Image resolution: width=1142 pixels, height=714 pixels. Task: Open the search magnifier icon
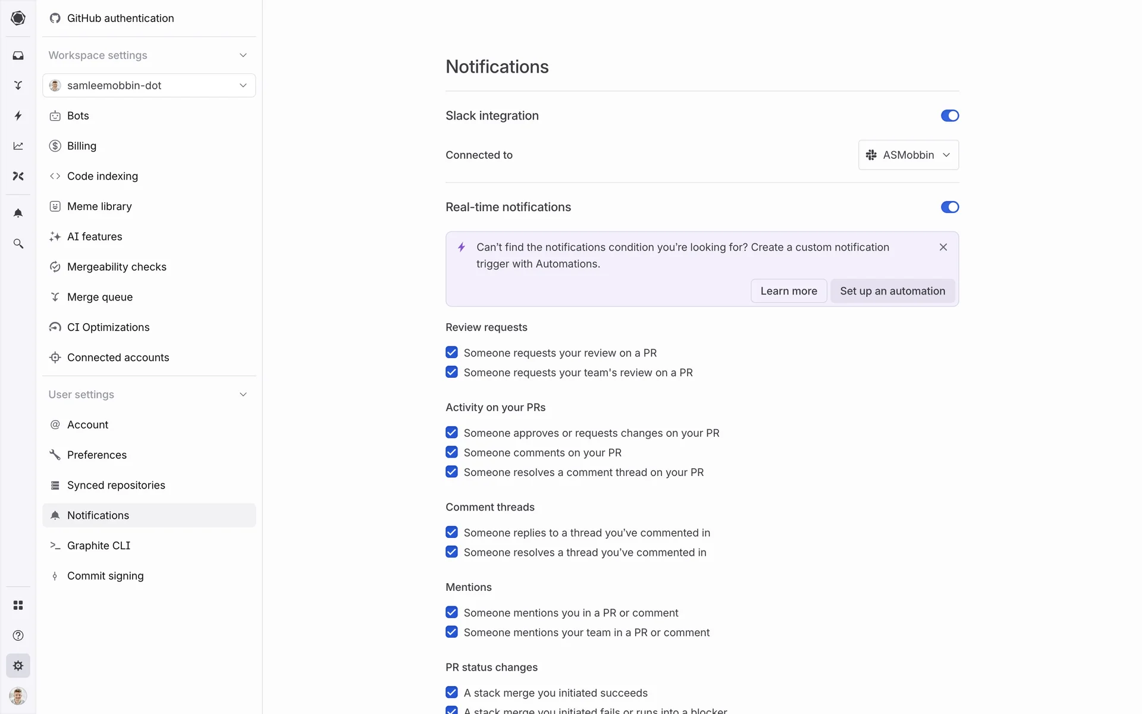pyautogui.click(x=18, y=243)
